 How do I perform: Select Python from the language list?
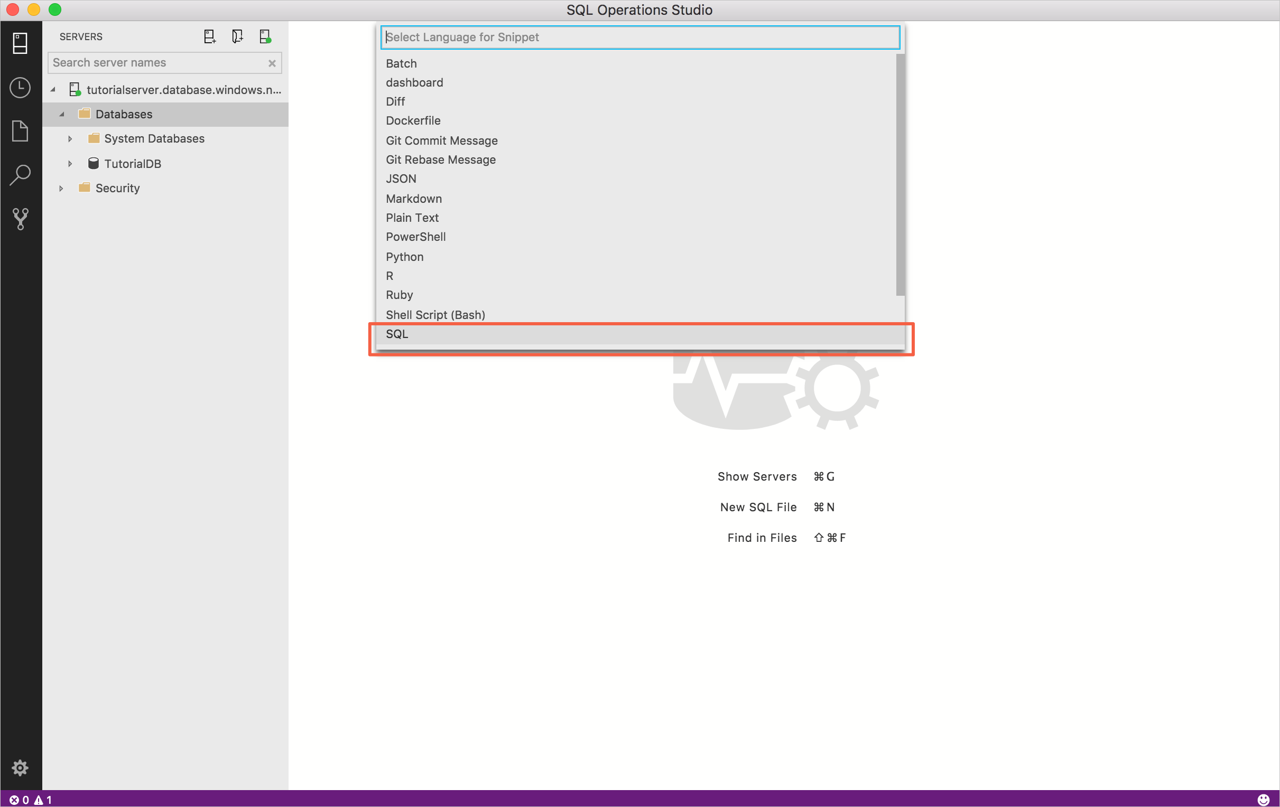coord(405,256)
